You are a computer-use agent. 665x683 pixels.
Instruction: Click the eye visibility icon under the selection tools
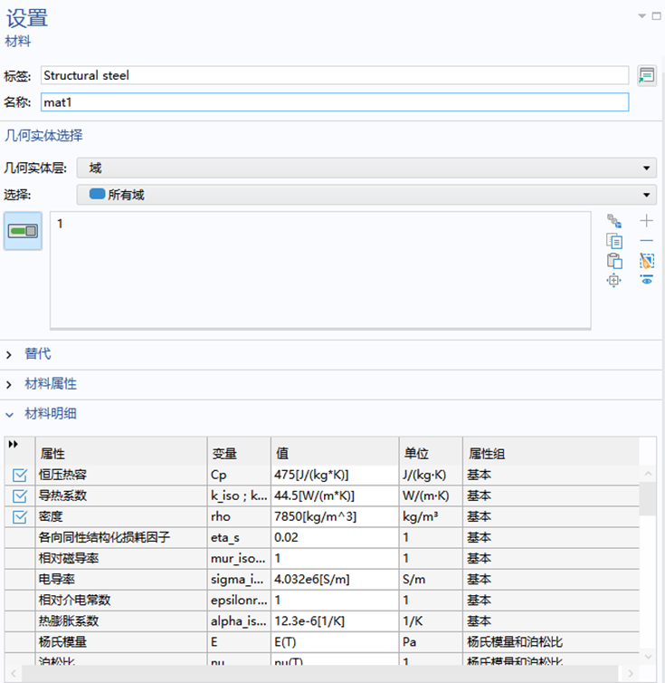(647, 280)
